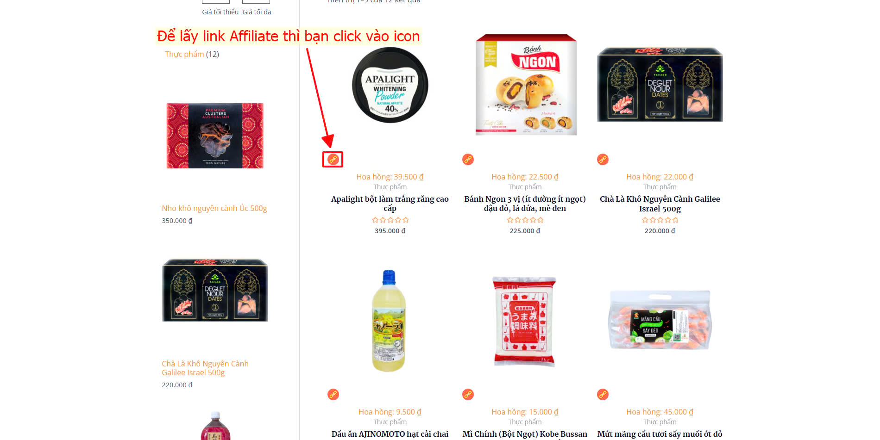Click affiliate link icon for Mứt măng cầu
Image resolution: width=880 pixels, height=440 pixels.
603,395
